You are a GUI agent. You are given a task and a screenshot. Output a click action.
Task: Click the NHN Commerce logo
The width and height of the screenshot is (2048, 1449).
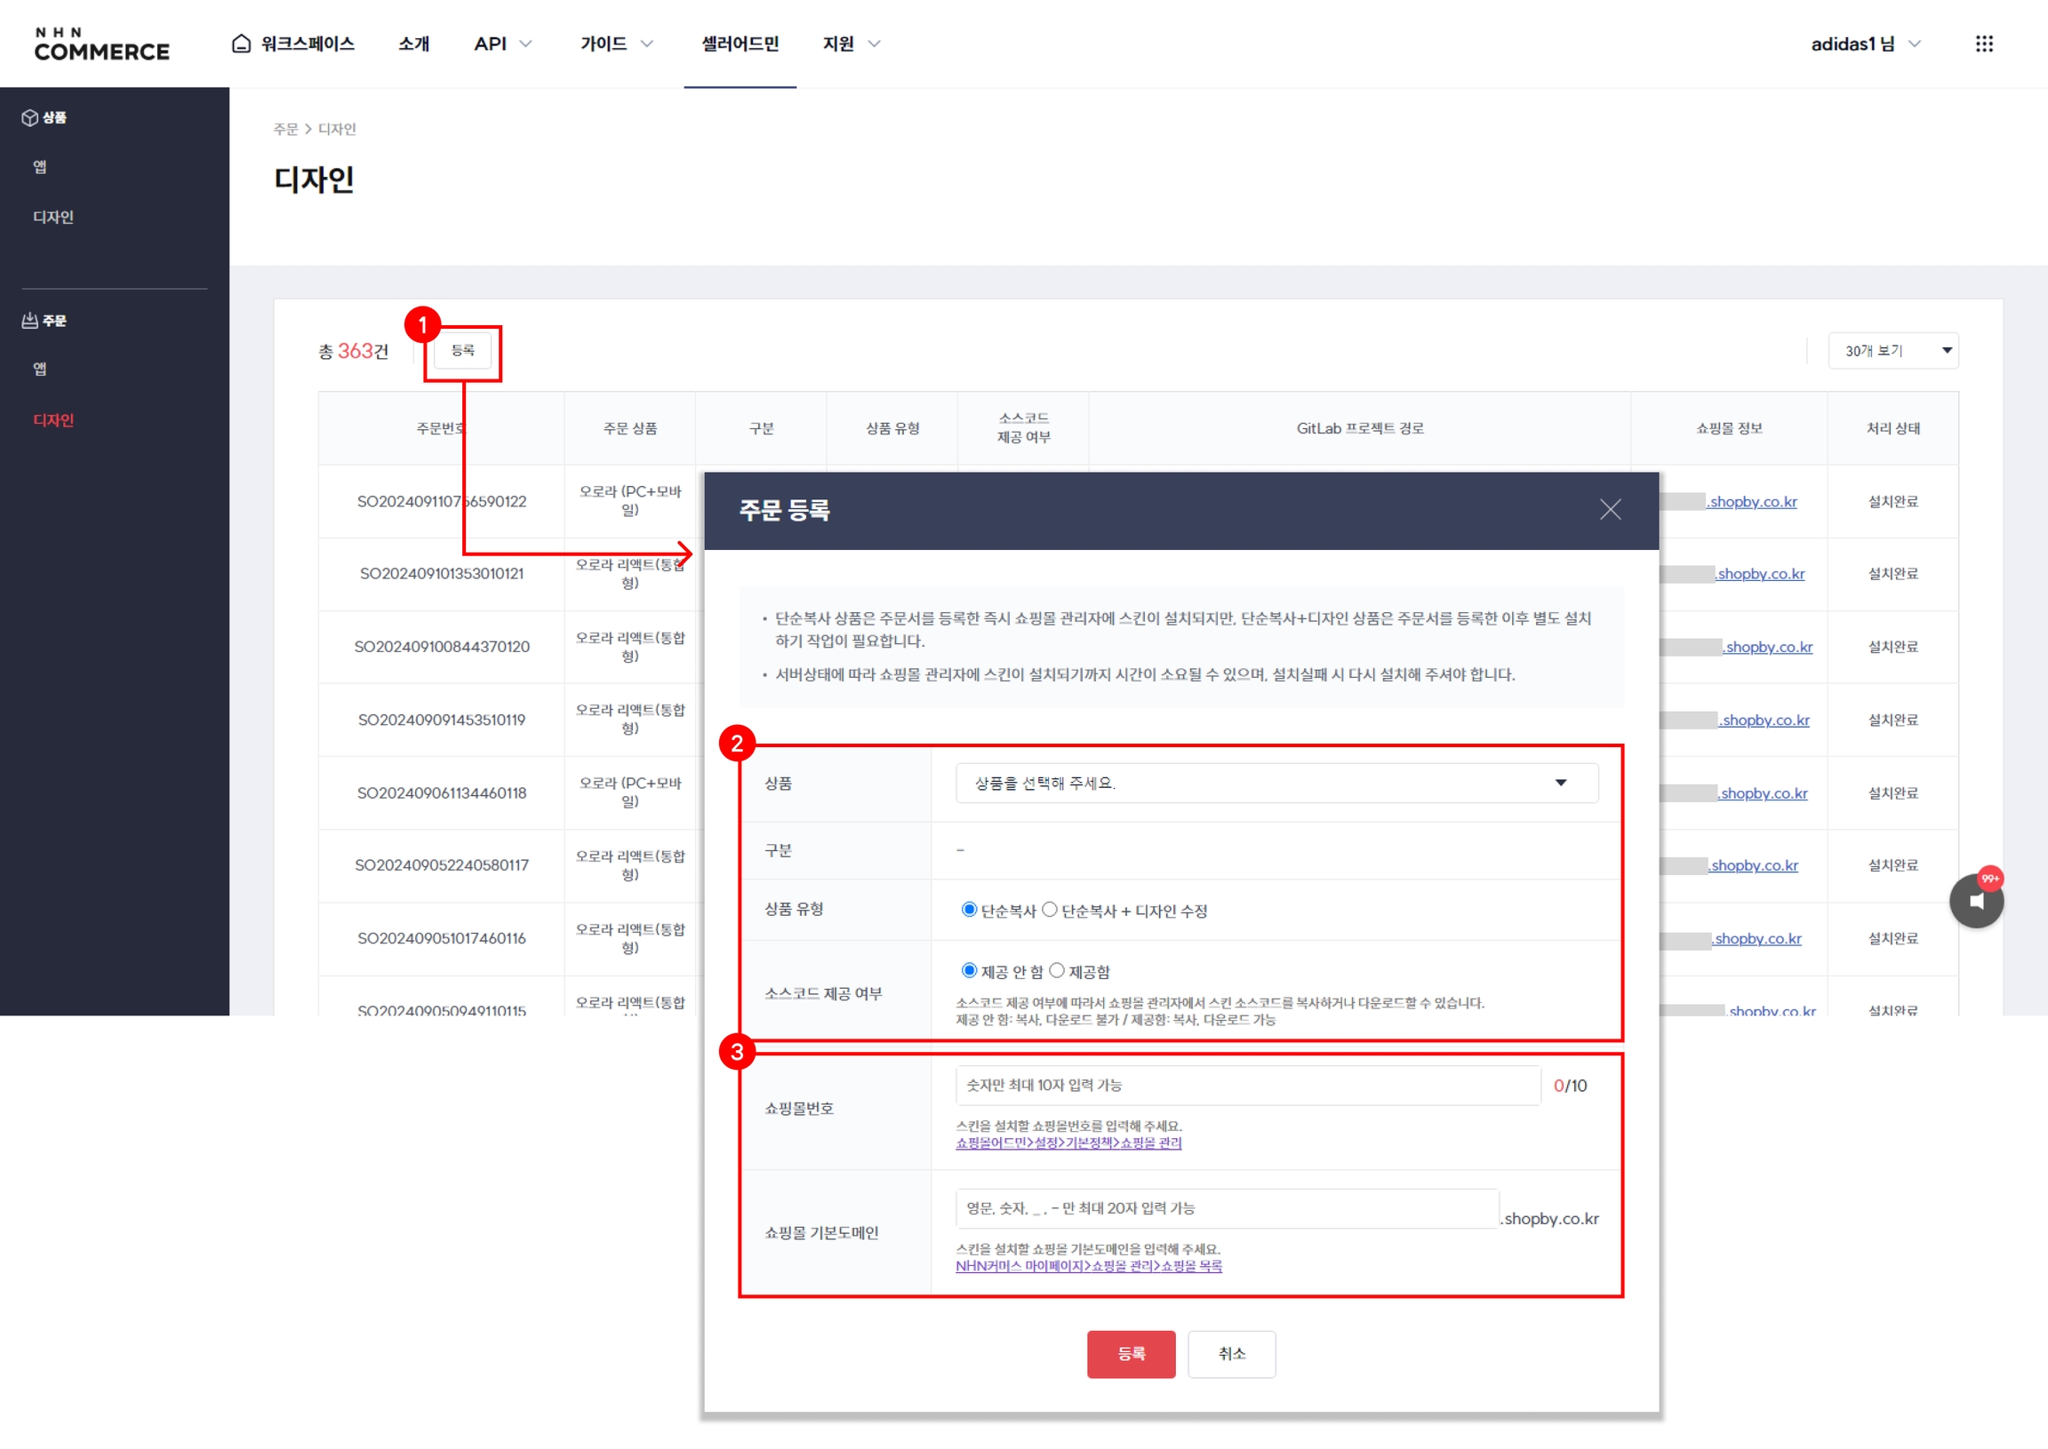click(101, 44)
